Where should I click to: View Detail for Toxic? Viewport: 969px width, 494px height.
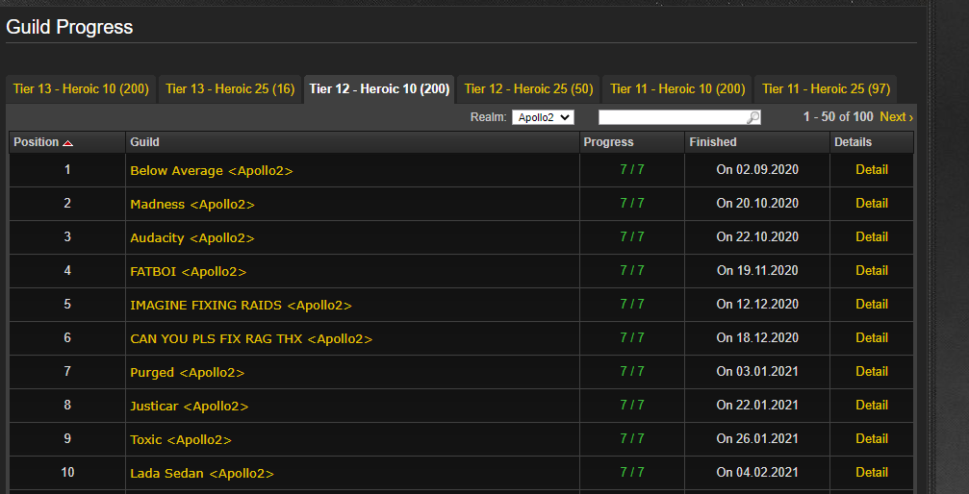point(872,438)
